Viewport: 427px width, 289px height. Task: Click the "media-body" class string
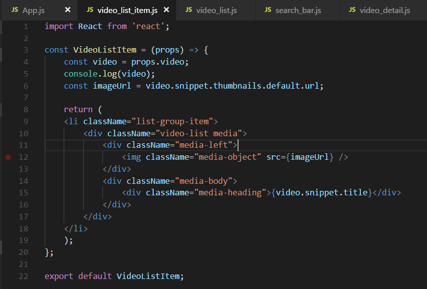(203, 181)
